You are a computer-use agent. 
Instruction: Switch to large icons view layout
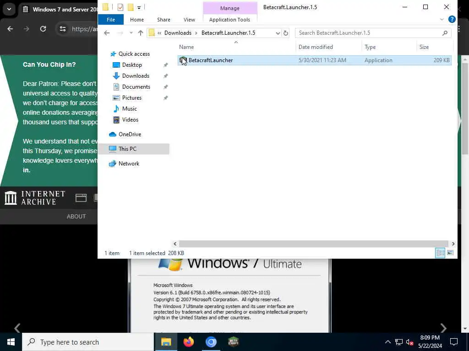(x=450, y=253)
